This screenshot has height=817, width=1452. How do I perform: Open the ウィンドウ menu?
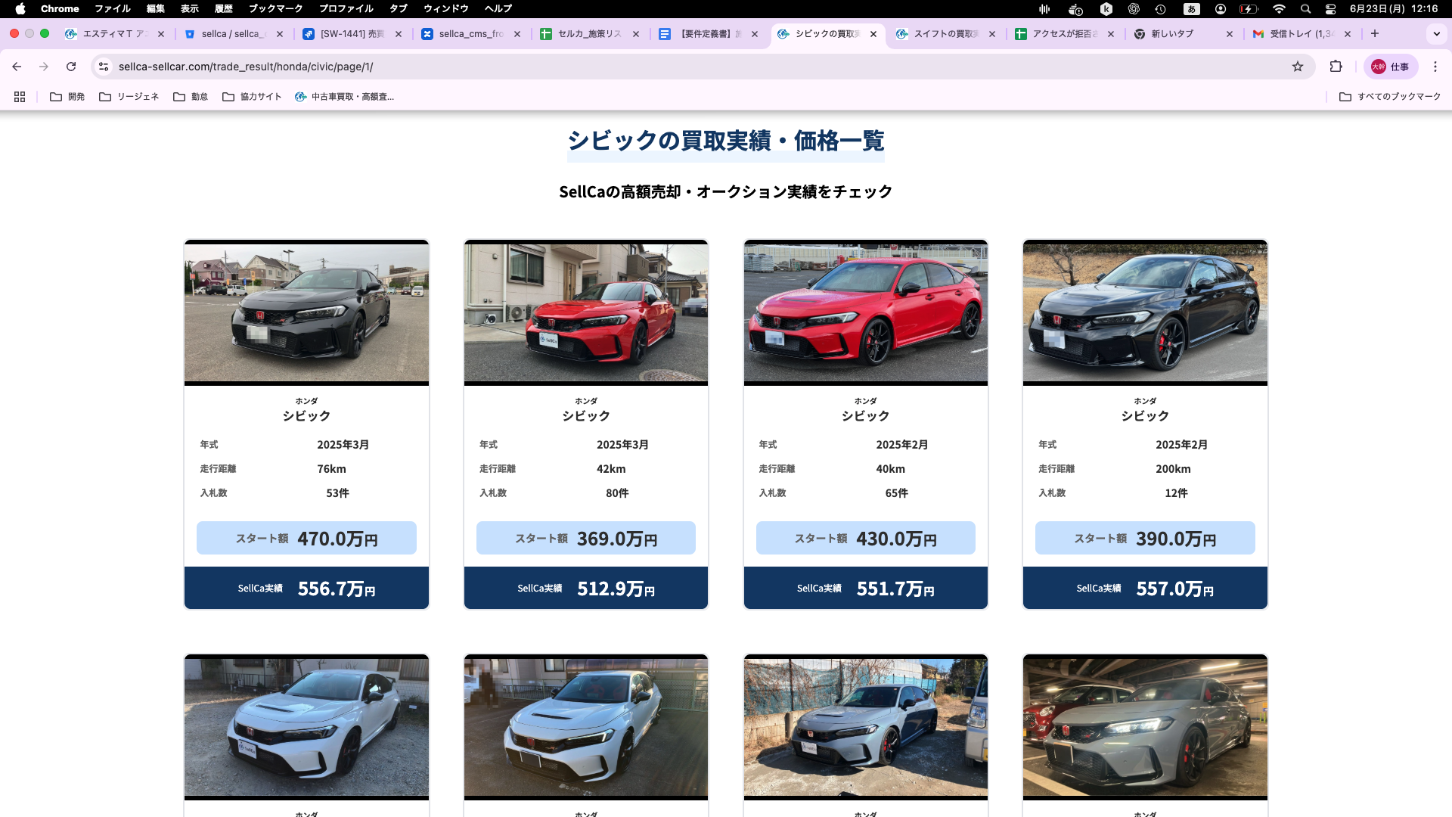tap(446, 9)
